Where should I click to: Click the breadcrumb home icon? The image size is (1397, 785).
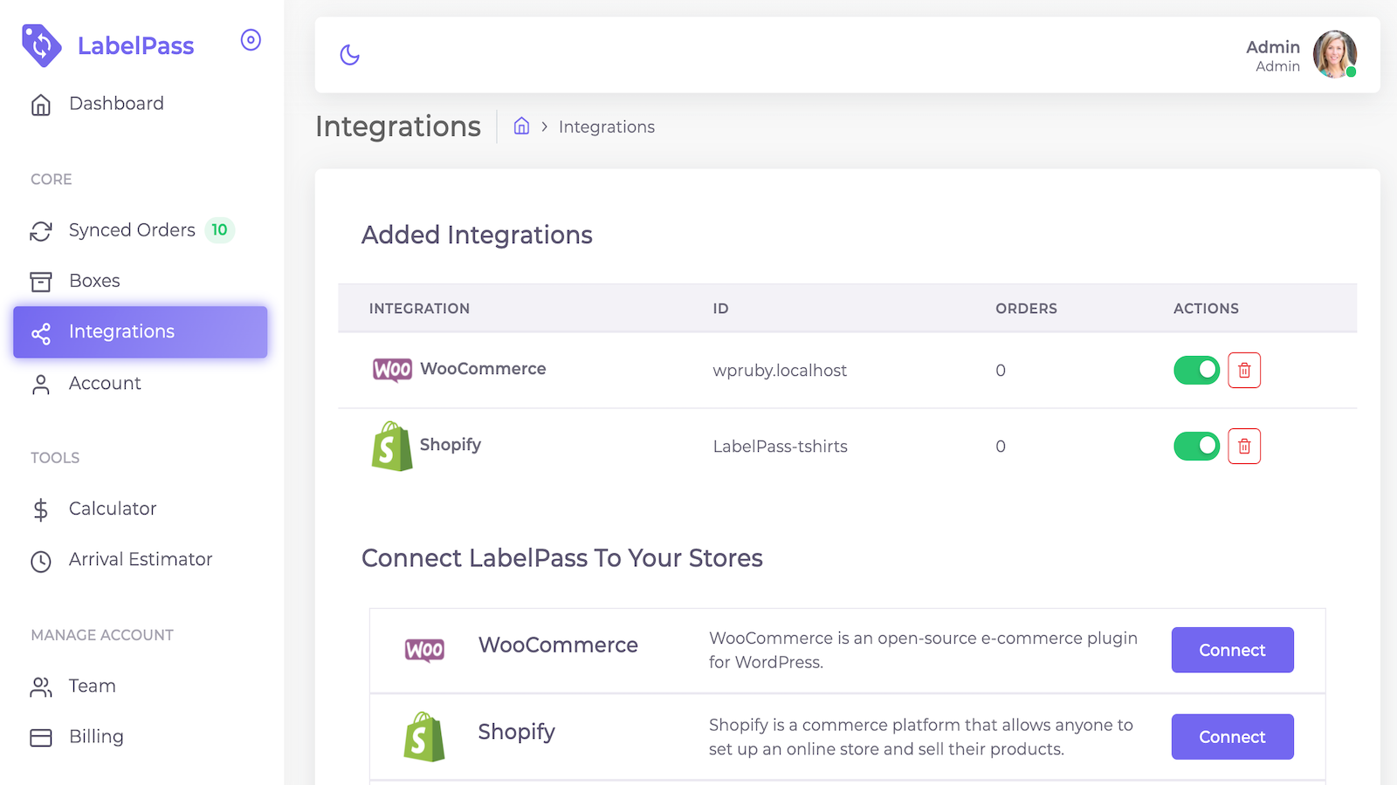(521, 126)
